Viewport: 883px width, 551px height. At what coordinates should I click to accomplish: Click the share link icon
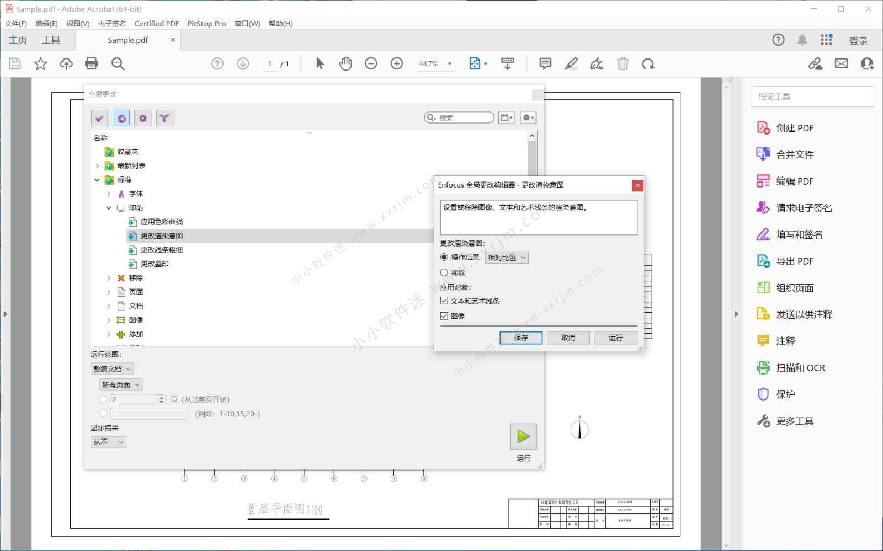[x=815, y=64]
